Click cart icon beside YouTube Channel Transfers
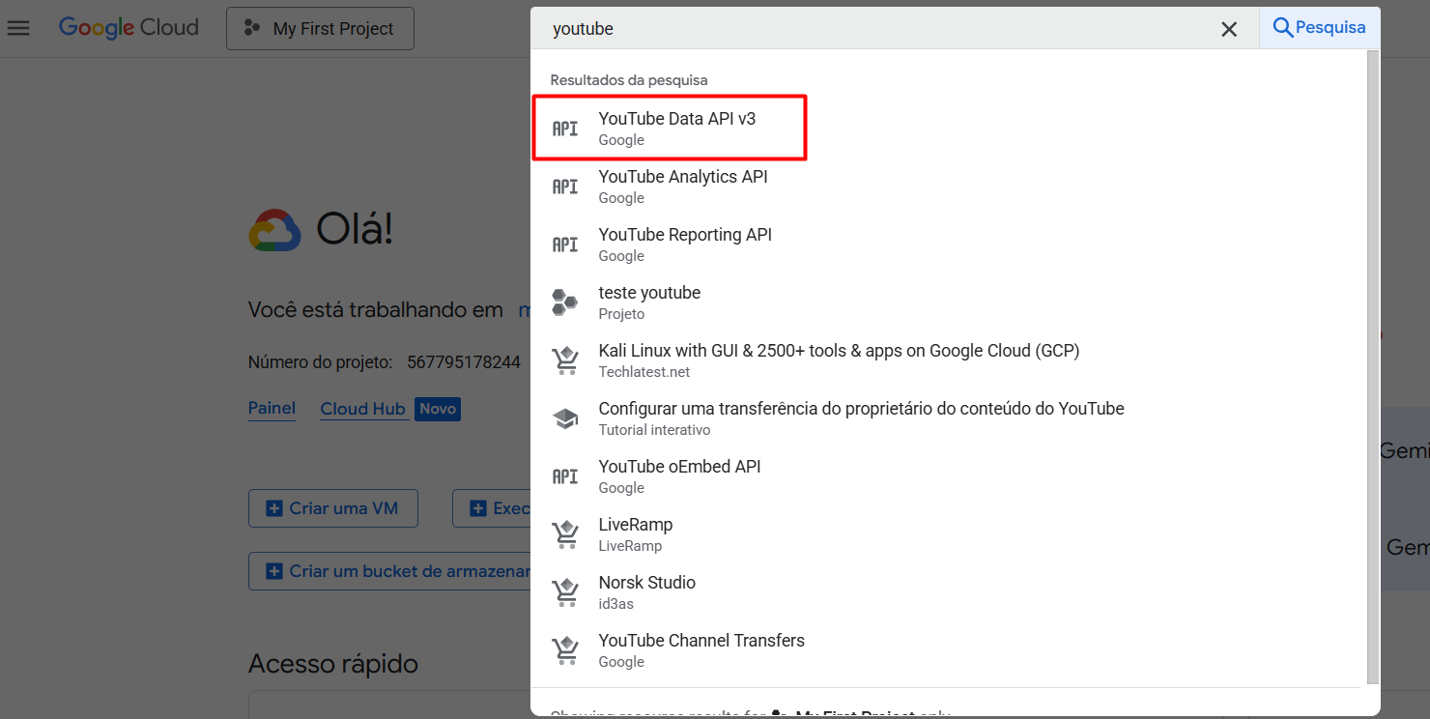This screenshot has height=719, width=1430. pos(565,650)
